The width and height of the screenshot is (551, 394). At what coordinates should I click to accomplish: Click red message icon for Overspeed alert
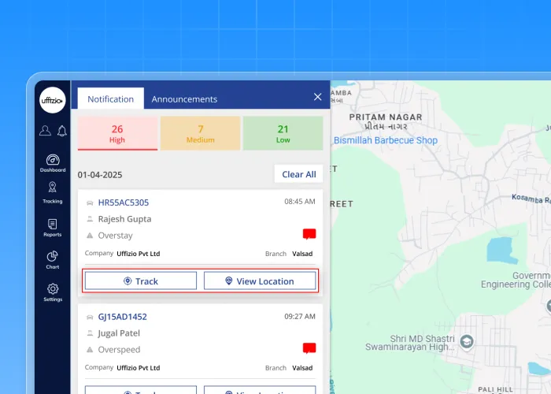point(309,348)
